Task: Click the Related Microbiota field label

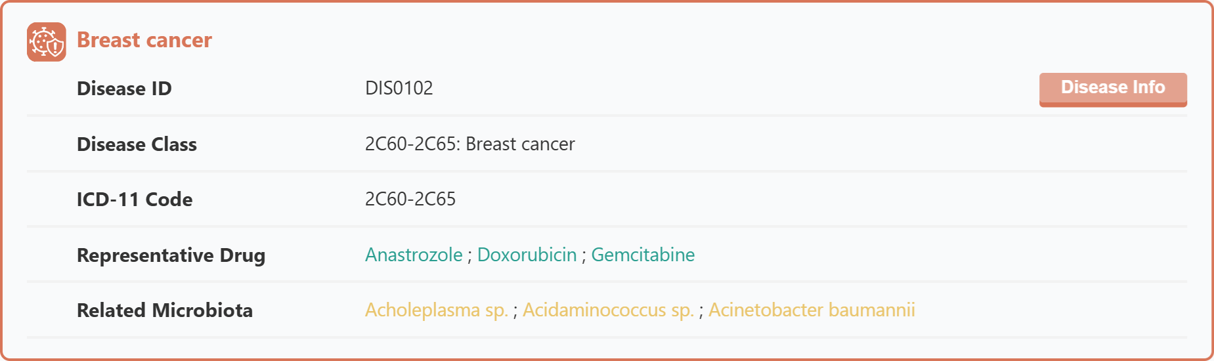Action: coord(164,310)
